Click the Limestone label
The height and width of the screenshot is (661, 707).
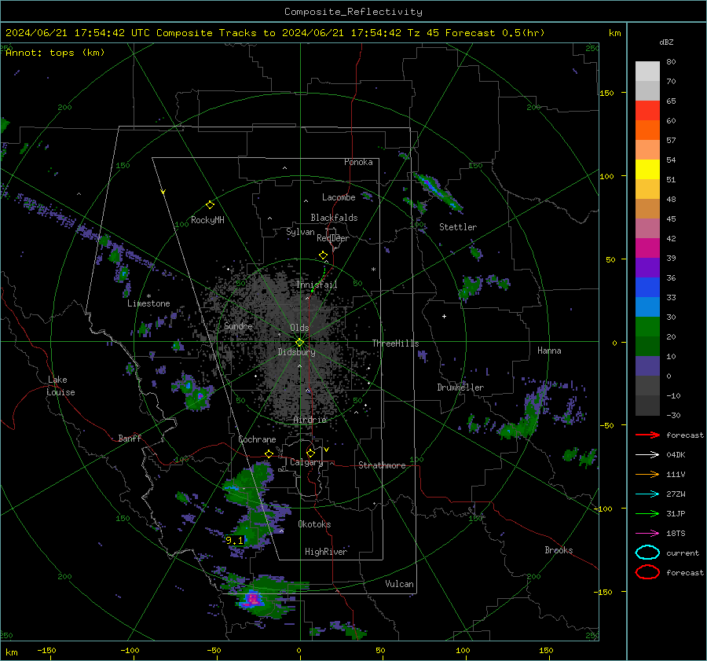pyautogui.click(x=148, y=303)
